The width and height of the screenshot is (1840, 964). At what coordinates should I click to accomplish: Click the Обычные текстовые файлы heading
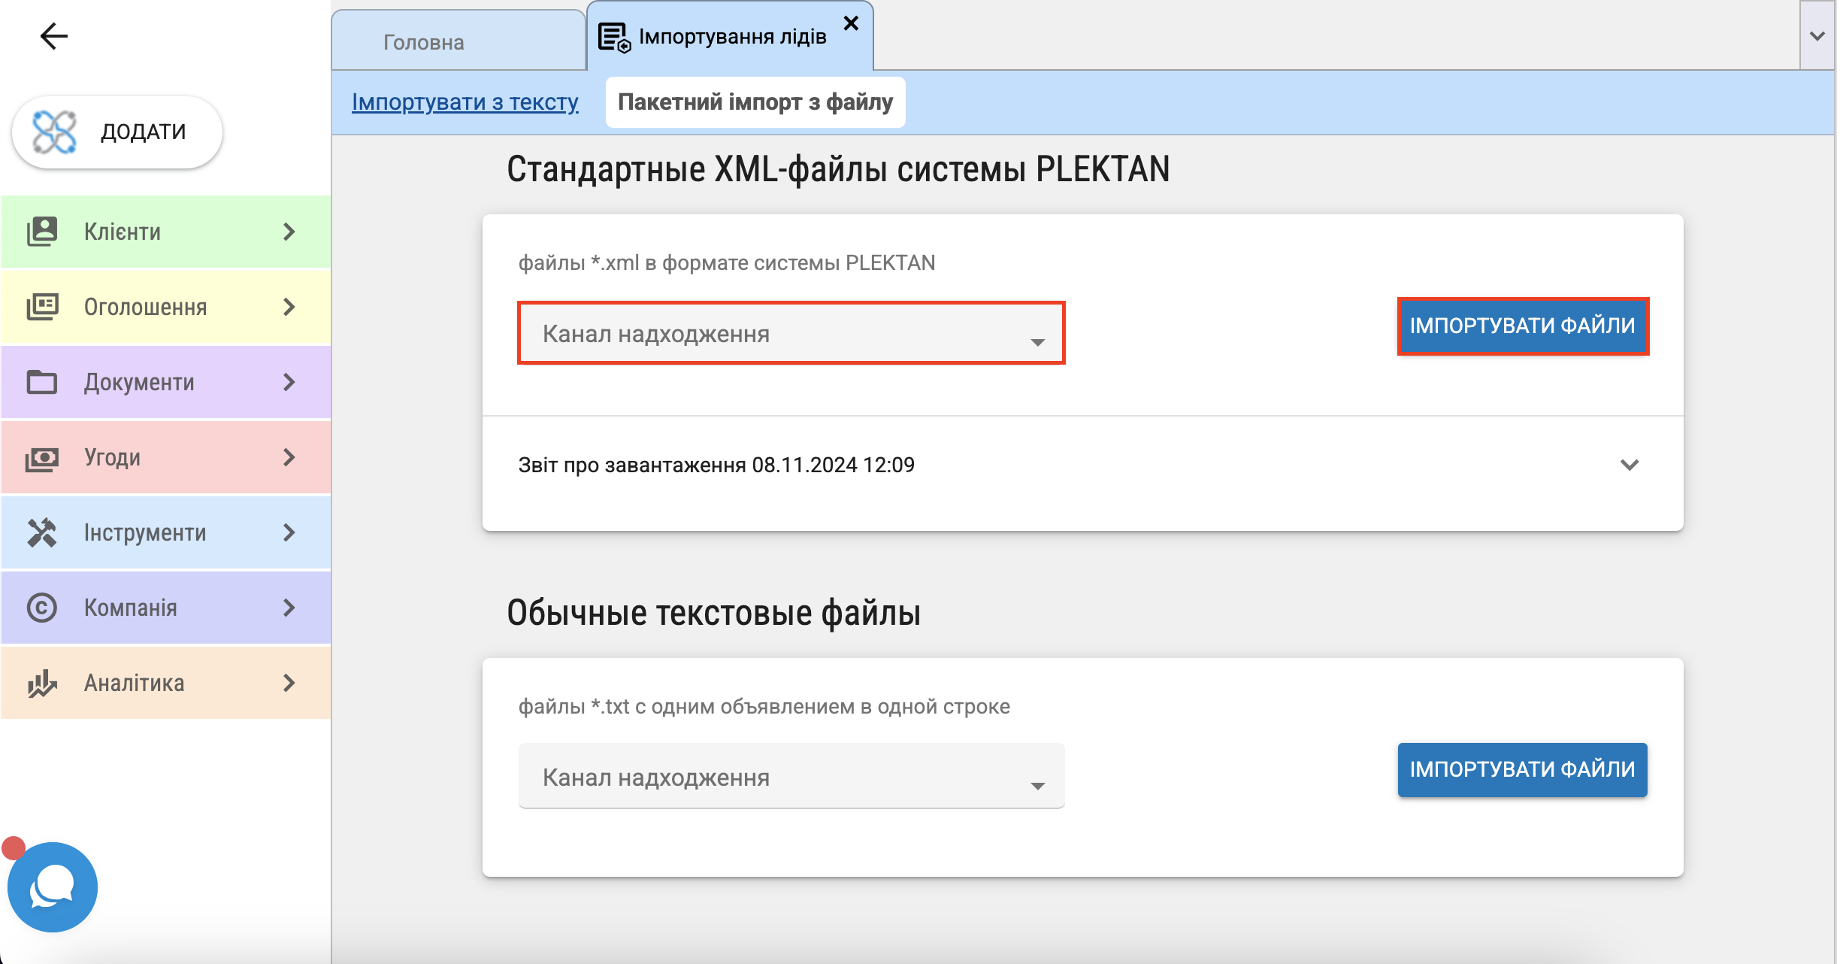click(713, 613)
